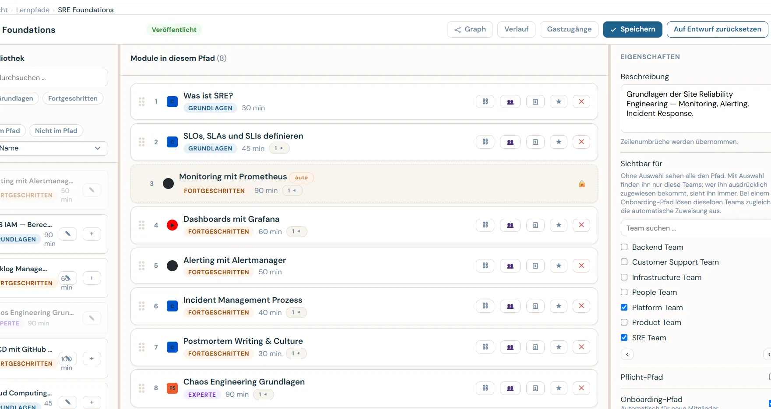
Task: Star Postmortem Writing & Culture
Action: [559, 347]
